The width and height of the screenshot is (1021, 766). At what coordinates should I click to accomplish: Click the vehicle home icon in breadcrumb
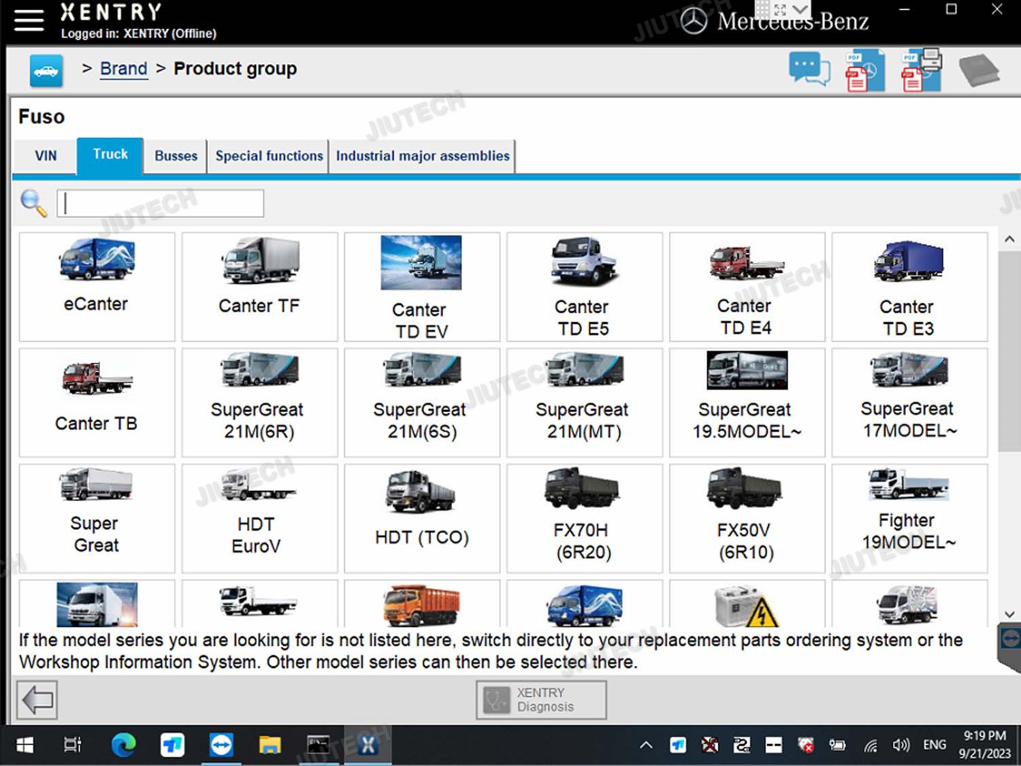point(46,71)
